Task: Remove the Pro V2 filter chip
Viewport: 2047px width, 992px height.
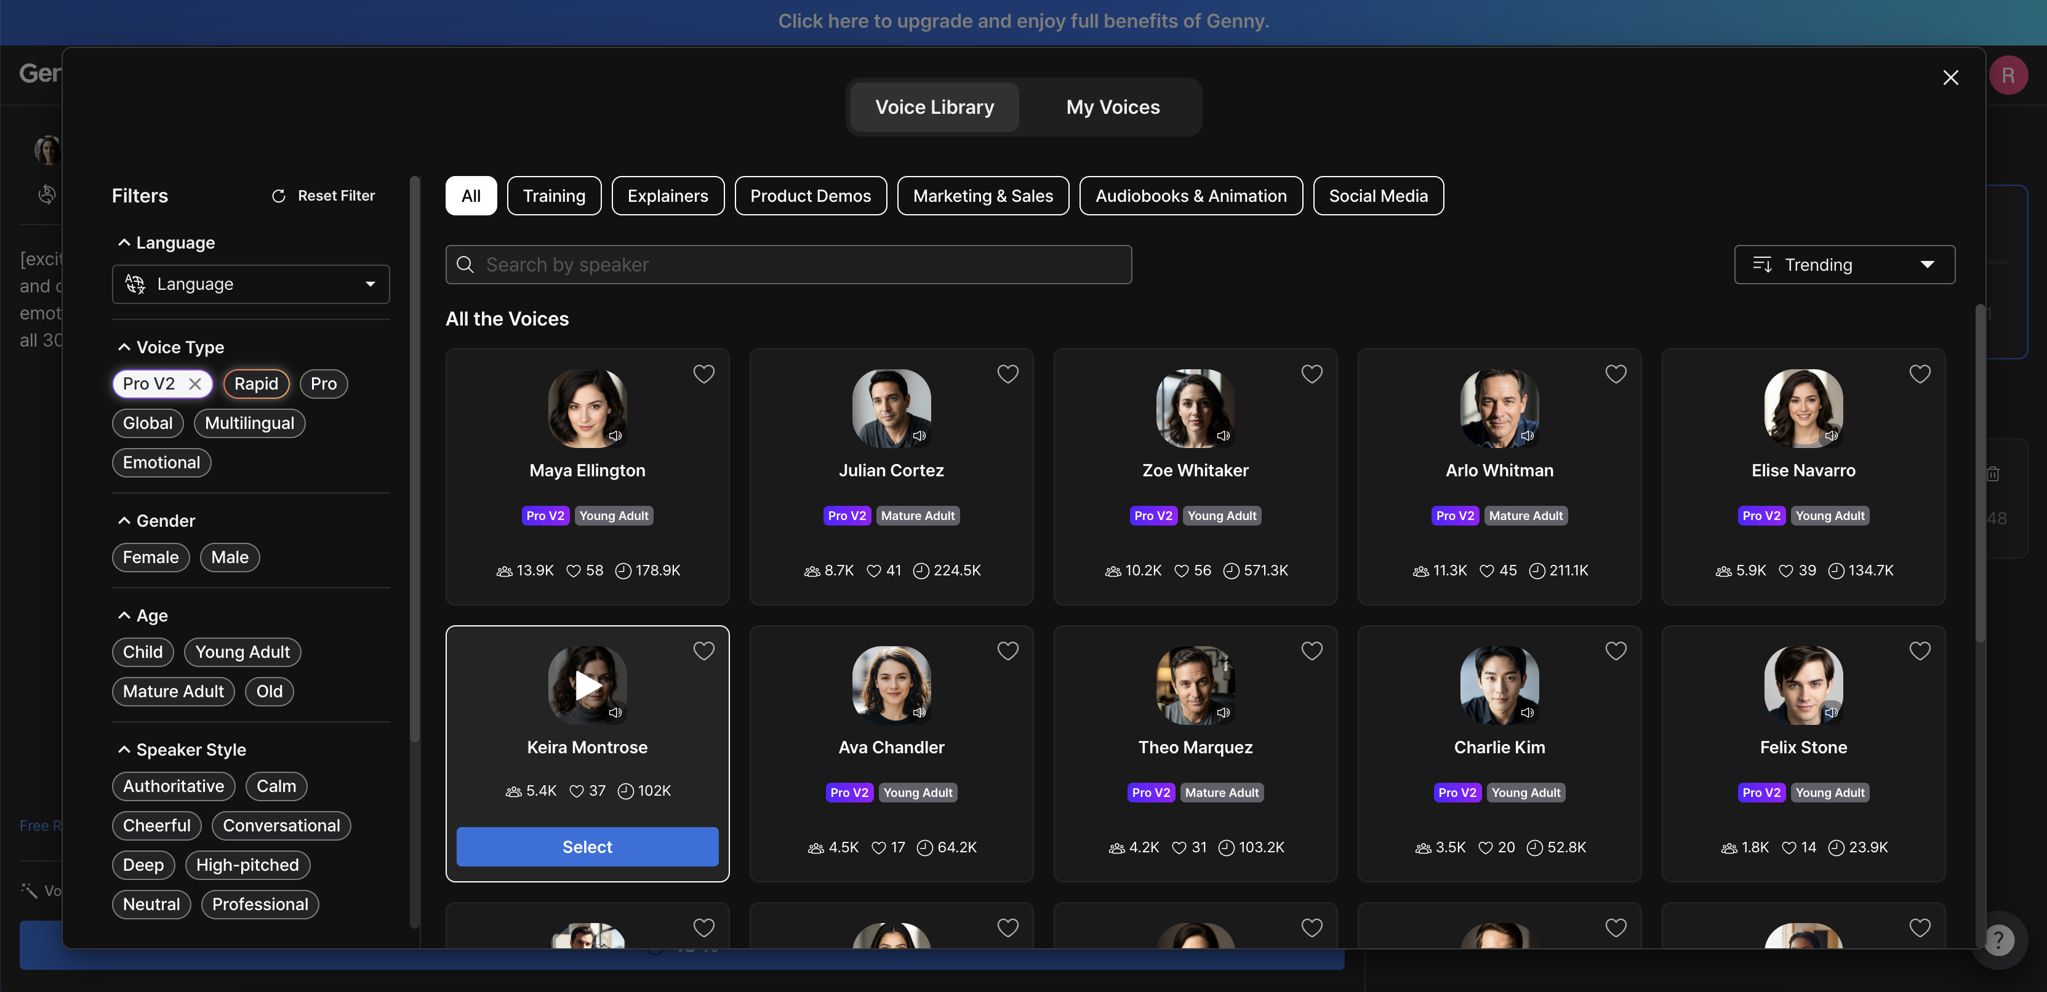Action: tap(194, 385)
